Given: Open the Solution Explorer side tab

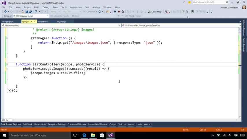Looking at the screenshot, I should click(244, 28).
